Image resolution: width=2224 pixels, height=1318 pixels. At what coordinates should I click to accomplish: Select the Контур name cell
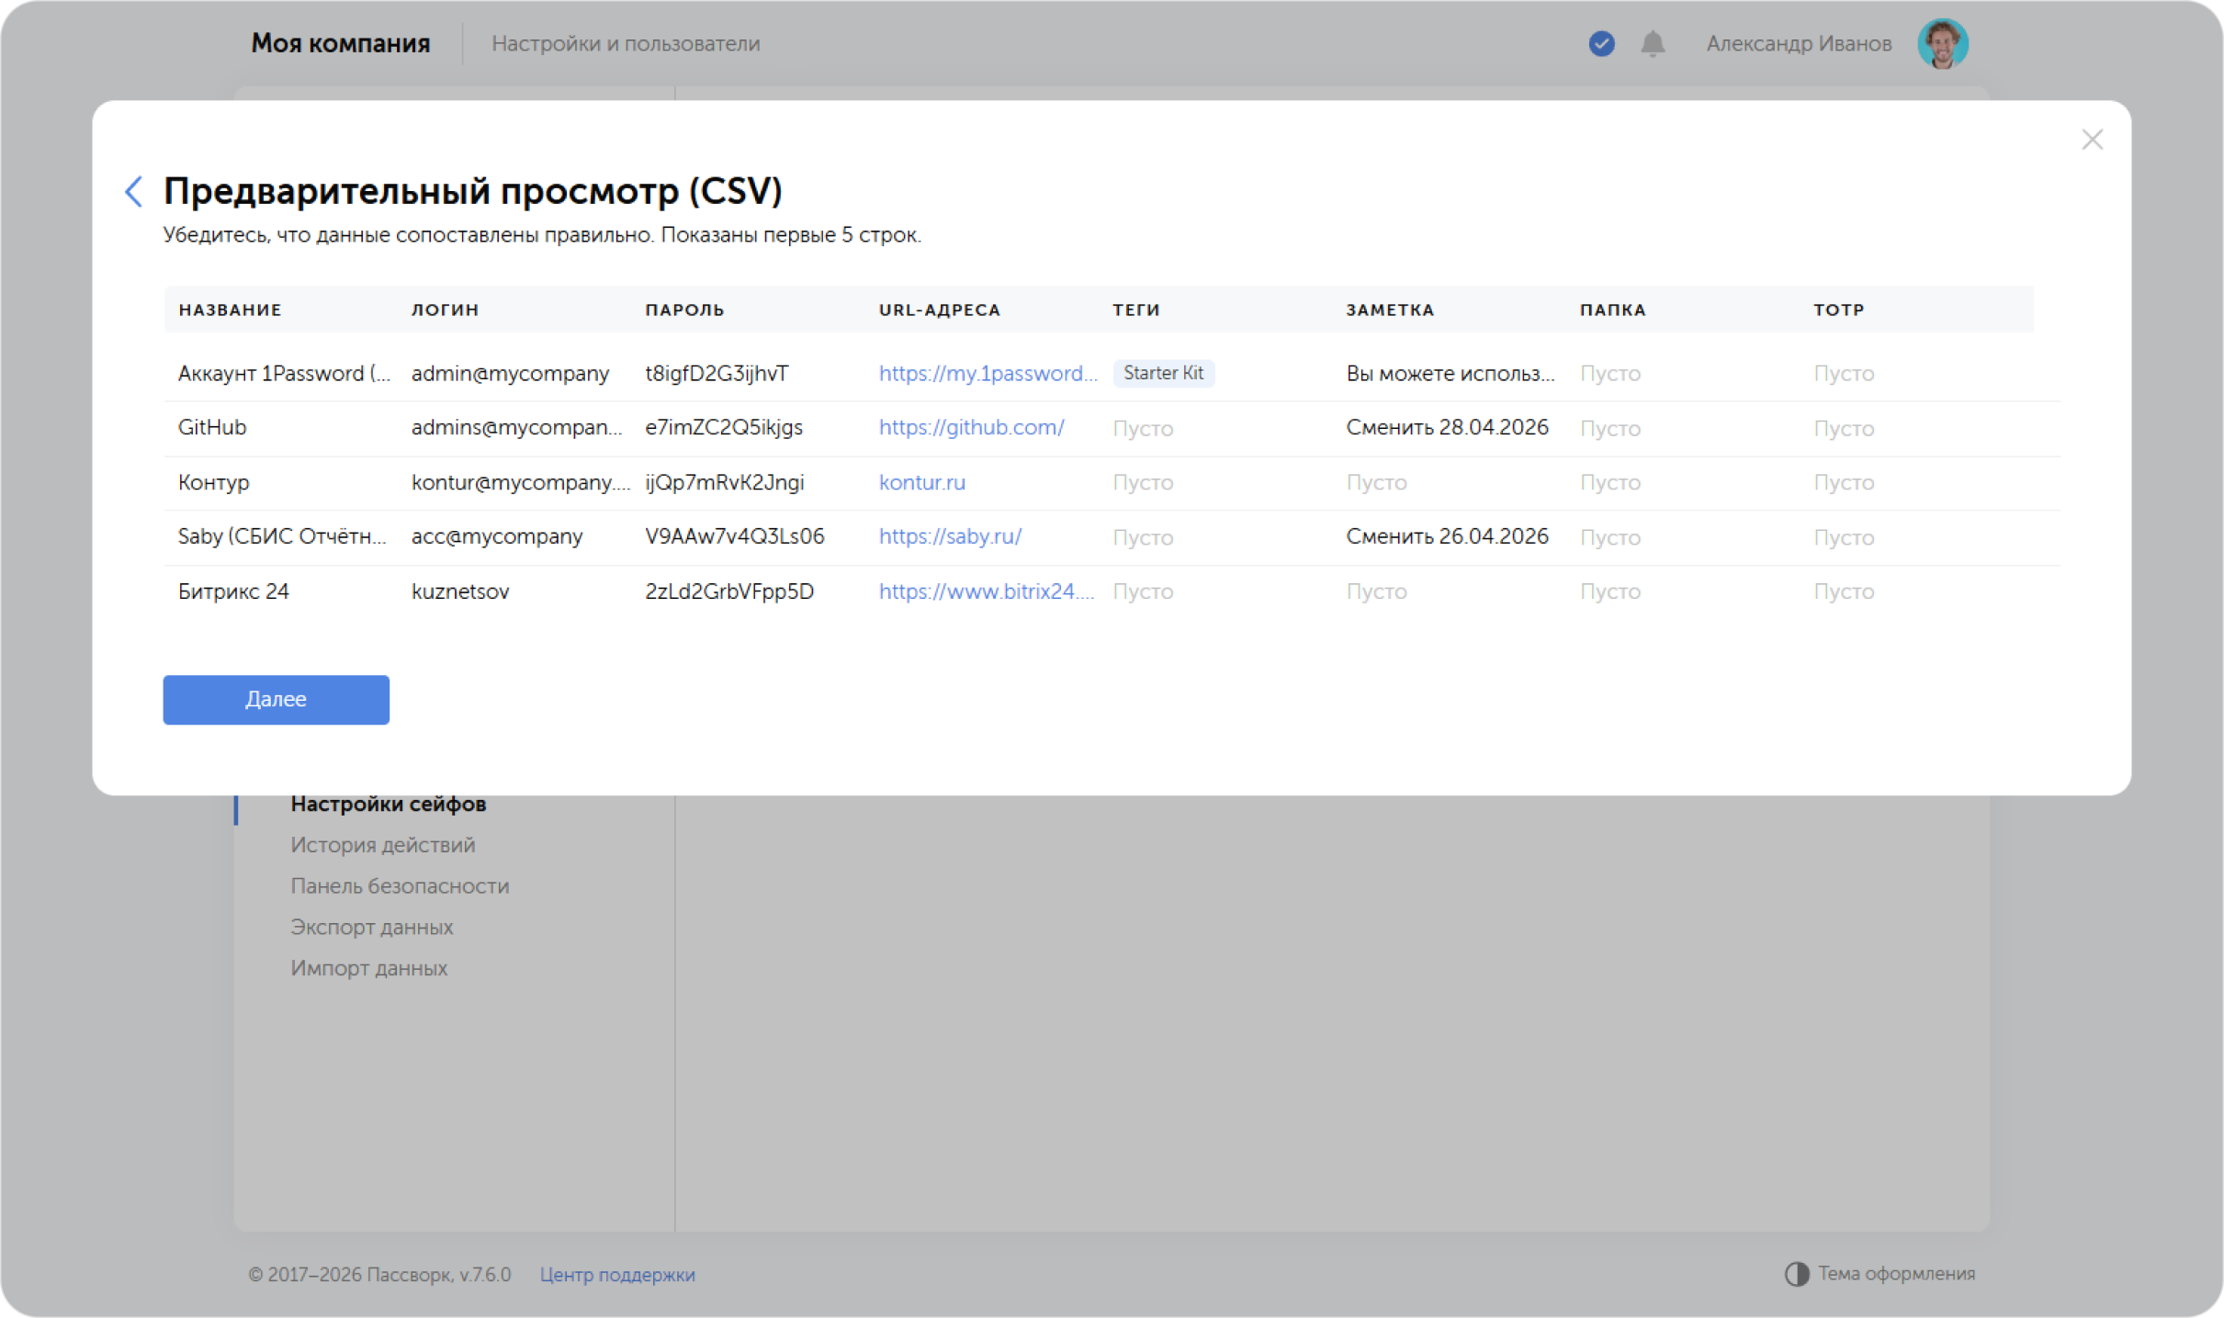[x=214, y=483]
